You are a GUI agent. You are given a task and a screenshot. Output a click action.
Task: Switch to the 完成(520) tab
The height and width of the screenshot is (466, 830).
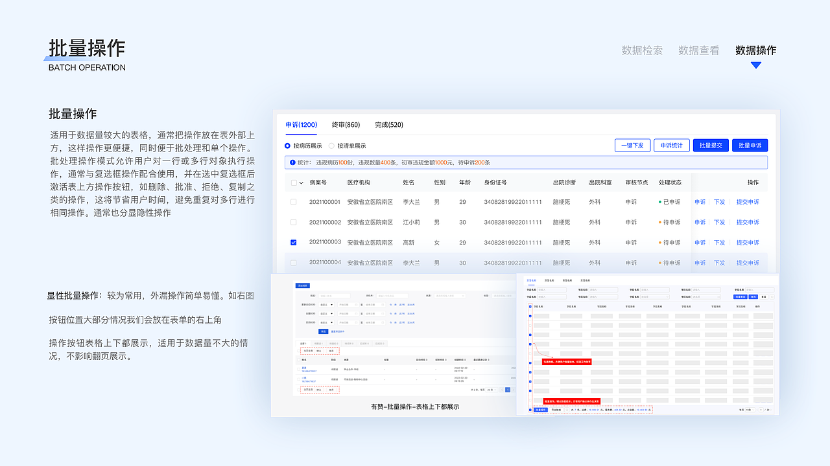(x=388, y=125)
